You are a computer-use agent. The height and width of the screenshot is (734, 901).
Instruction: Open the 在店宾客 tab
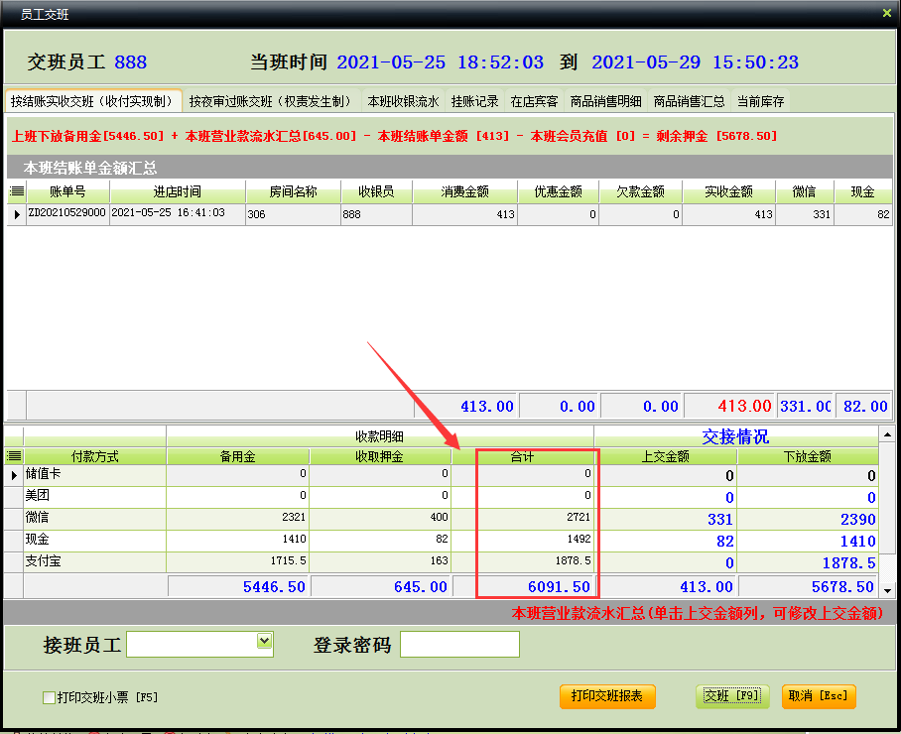click(534, 101)
